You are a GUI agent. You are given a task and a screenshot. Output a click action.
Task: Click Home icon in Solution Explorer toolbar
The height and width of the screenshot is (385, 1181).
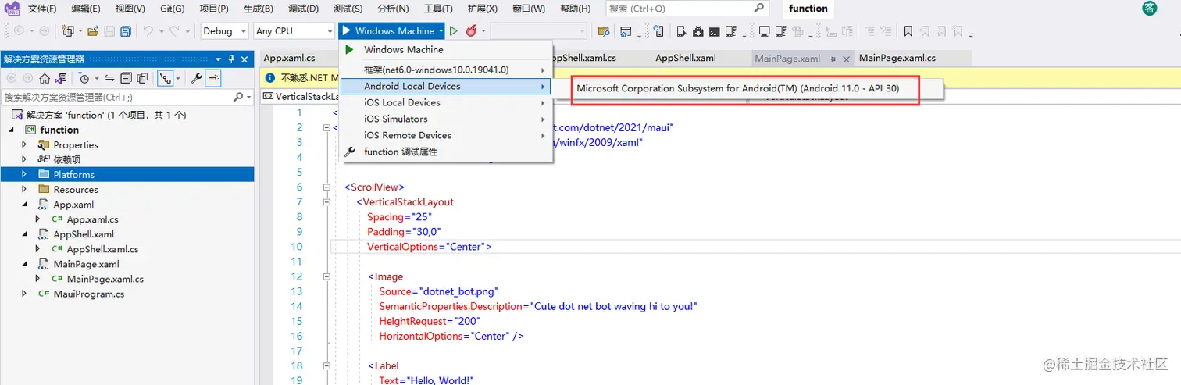45,78
